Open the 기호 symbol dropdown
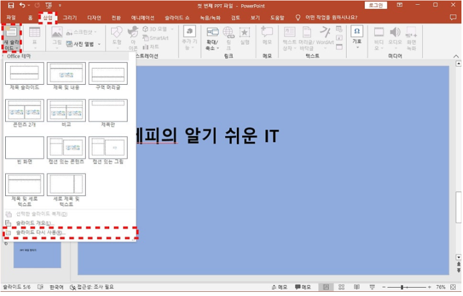The image size is (463, 296). [357, 37]
